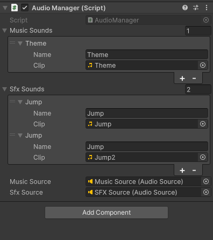Click the Audio Manager (Script) title

coord(69,8)
